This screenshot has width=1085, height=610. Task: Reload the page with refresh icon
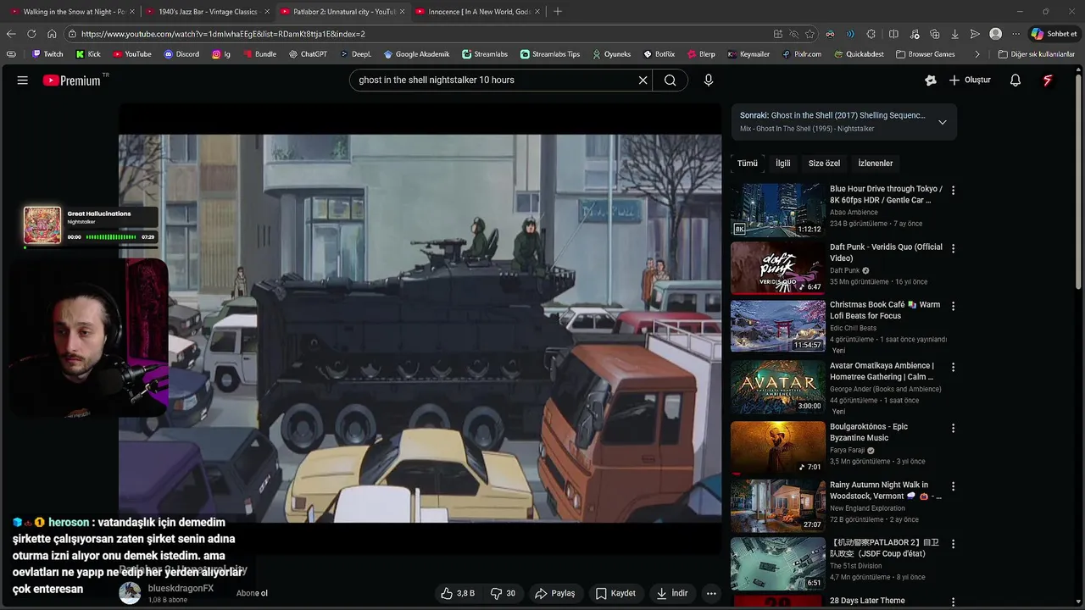click(31, 34)
